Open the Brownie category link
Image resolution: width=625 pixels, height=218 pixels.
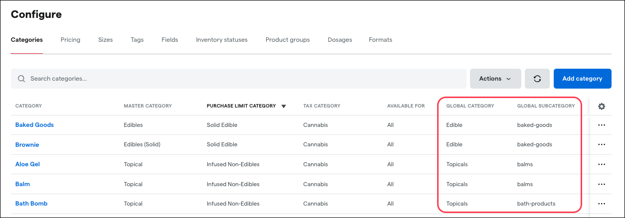pyautogui.click(x=27, y=145)
